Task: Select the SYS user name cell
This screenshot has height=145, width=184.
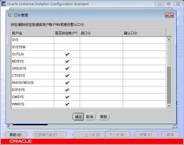Action: [x=32, y=40]
